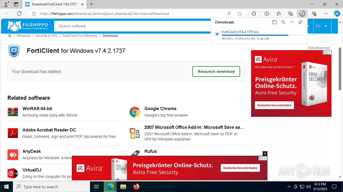The width and height of the screenshot is (343, 192).
Task: Click the browser back arrow
Action: [x=8, y=14]
